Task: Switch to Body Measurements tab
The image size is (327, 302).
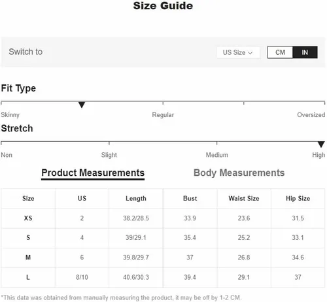Action: point(239,173)
